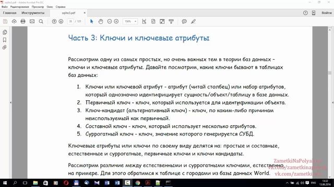Click the read mode toolbar icon
The image size is (334, 187).
pyautogui.click(x=171, y=21)
